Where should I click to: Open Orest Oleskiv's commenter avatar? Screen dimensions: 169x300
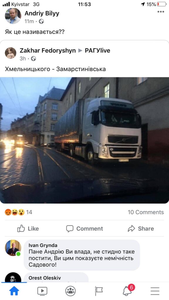pyautogui.click(x=13, y=277)
